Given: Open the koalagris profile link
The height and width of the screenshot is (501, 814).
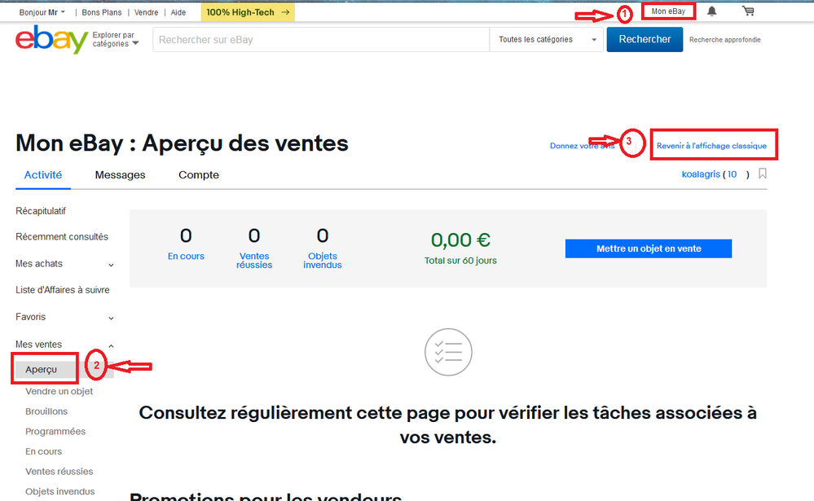Looking at the screenshot, I should pyautogui.click(x=701, y=174).
